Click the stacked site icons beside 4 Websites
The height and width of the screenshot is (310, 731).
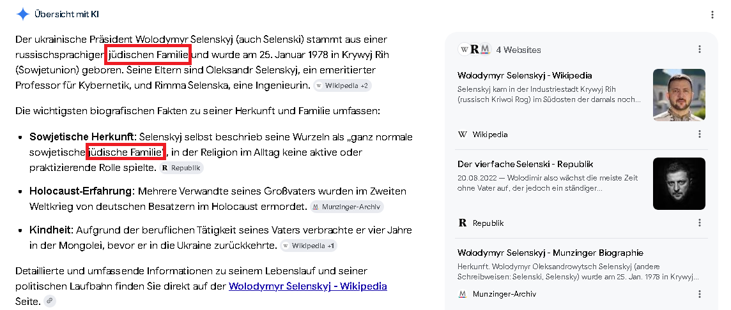click(475, 49)
